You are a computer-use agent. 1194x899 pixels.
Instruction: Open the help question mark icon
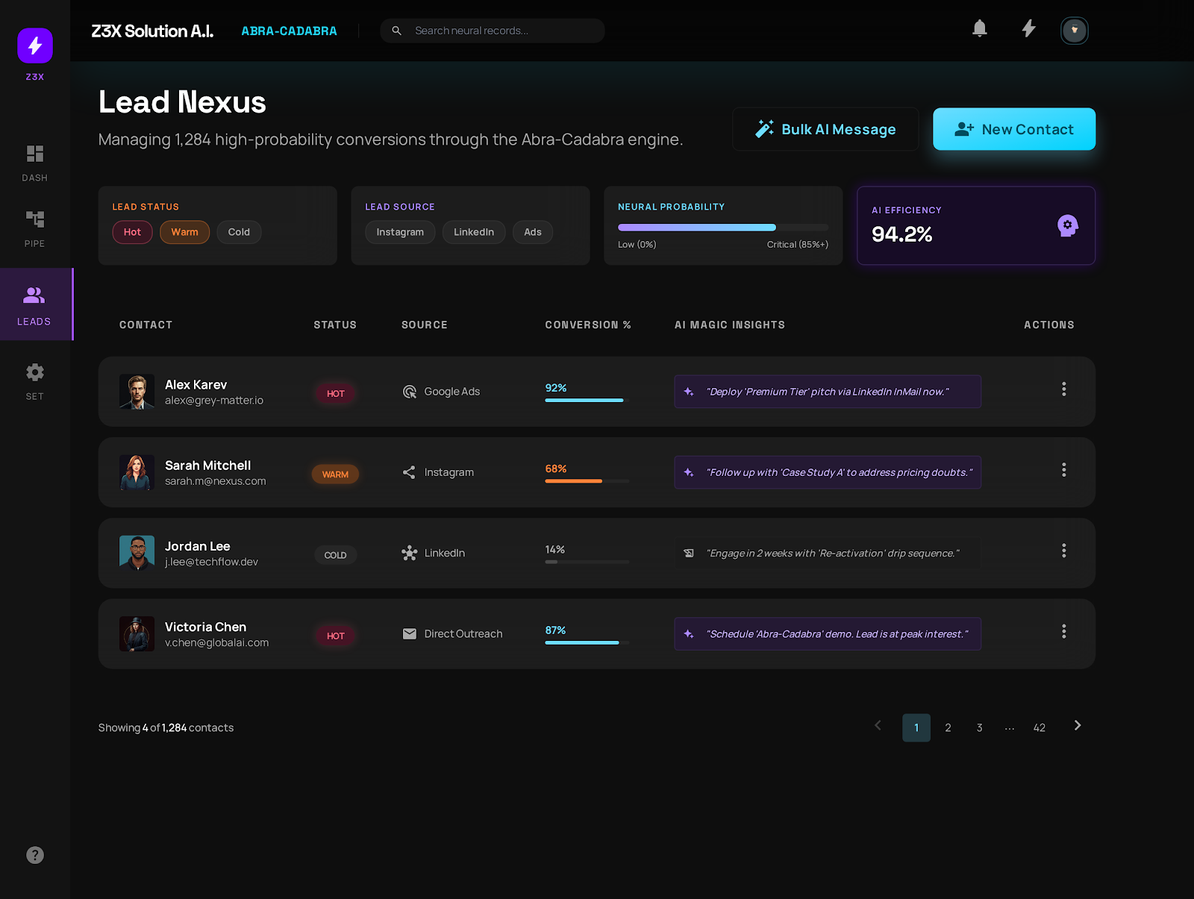[35, 855]
